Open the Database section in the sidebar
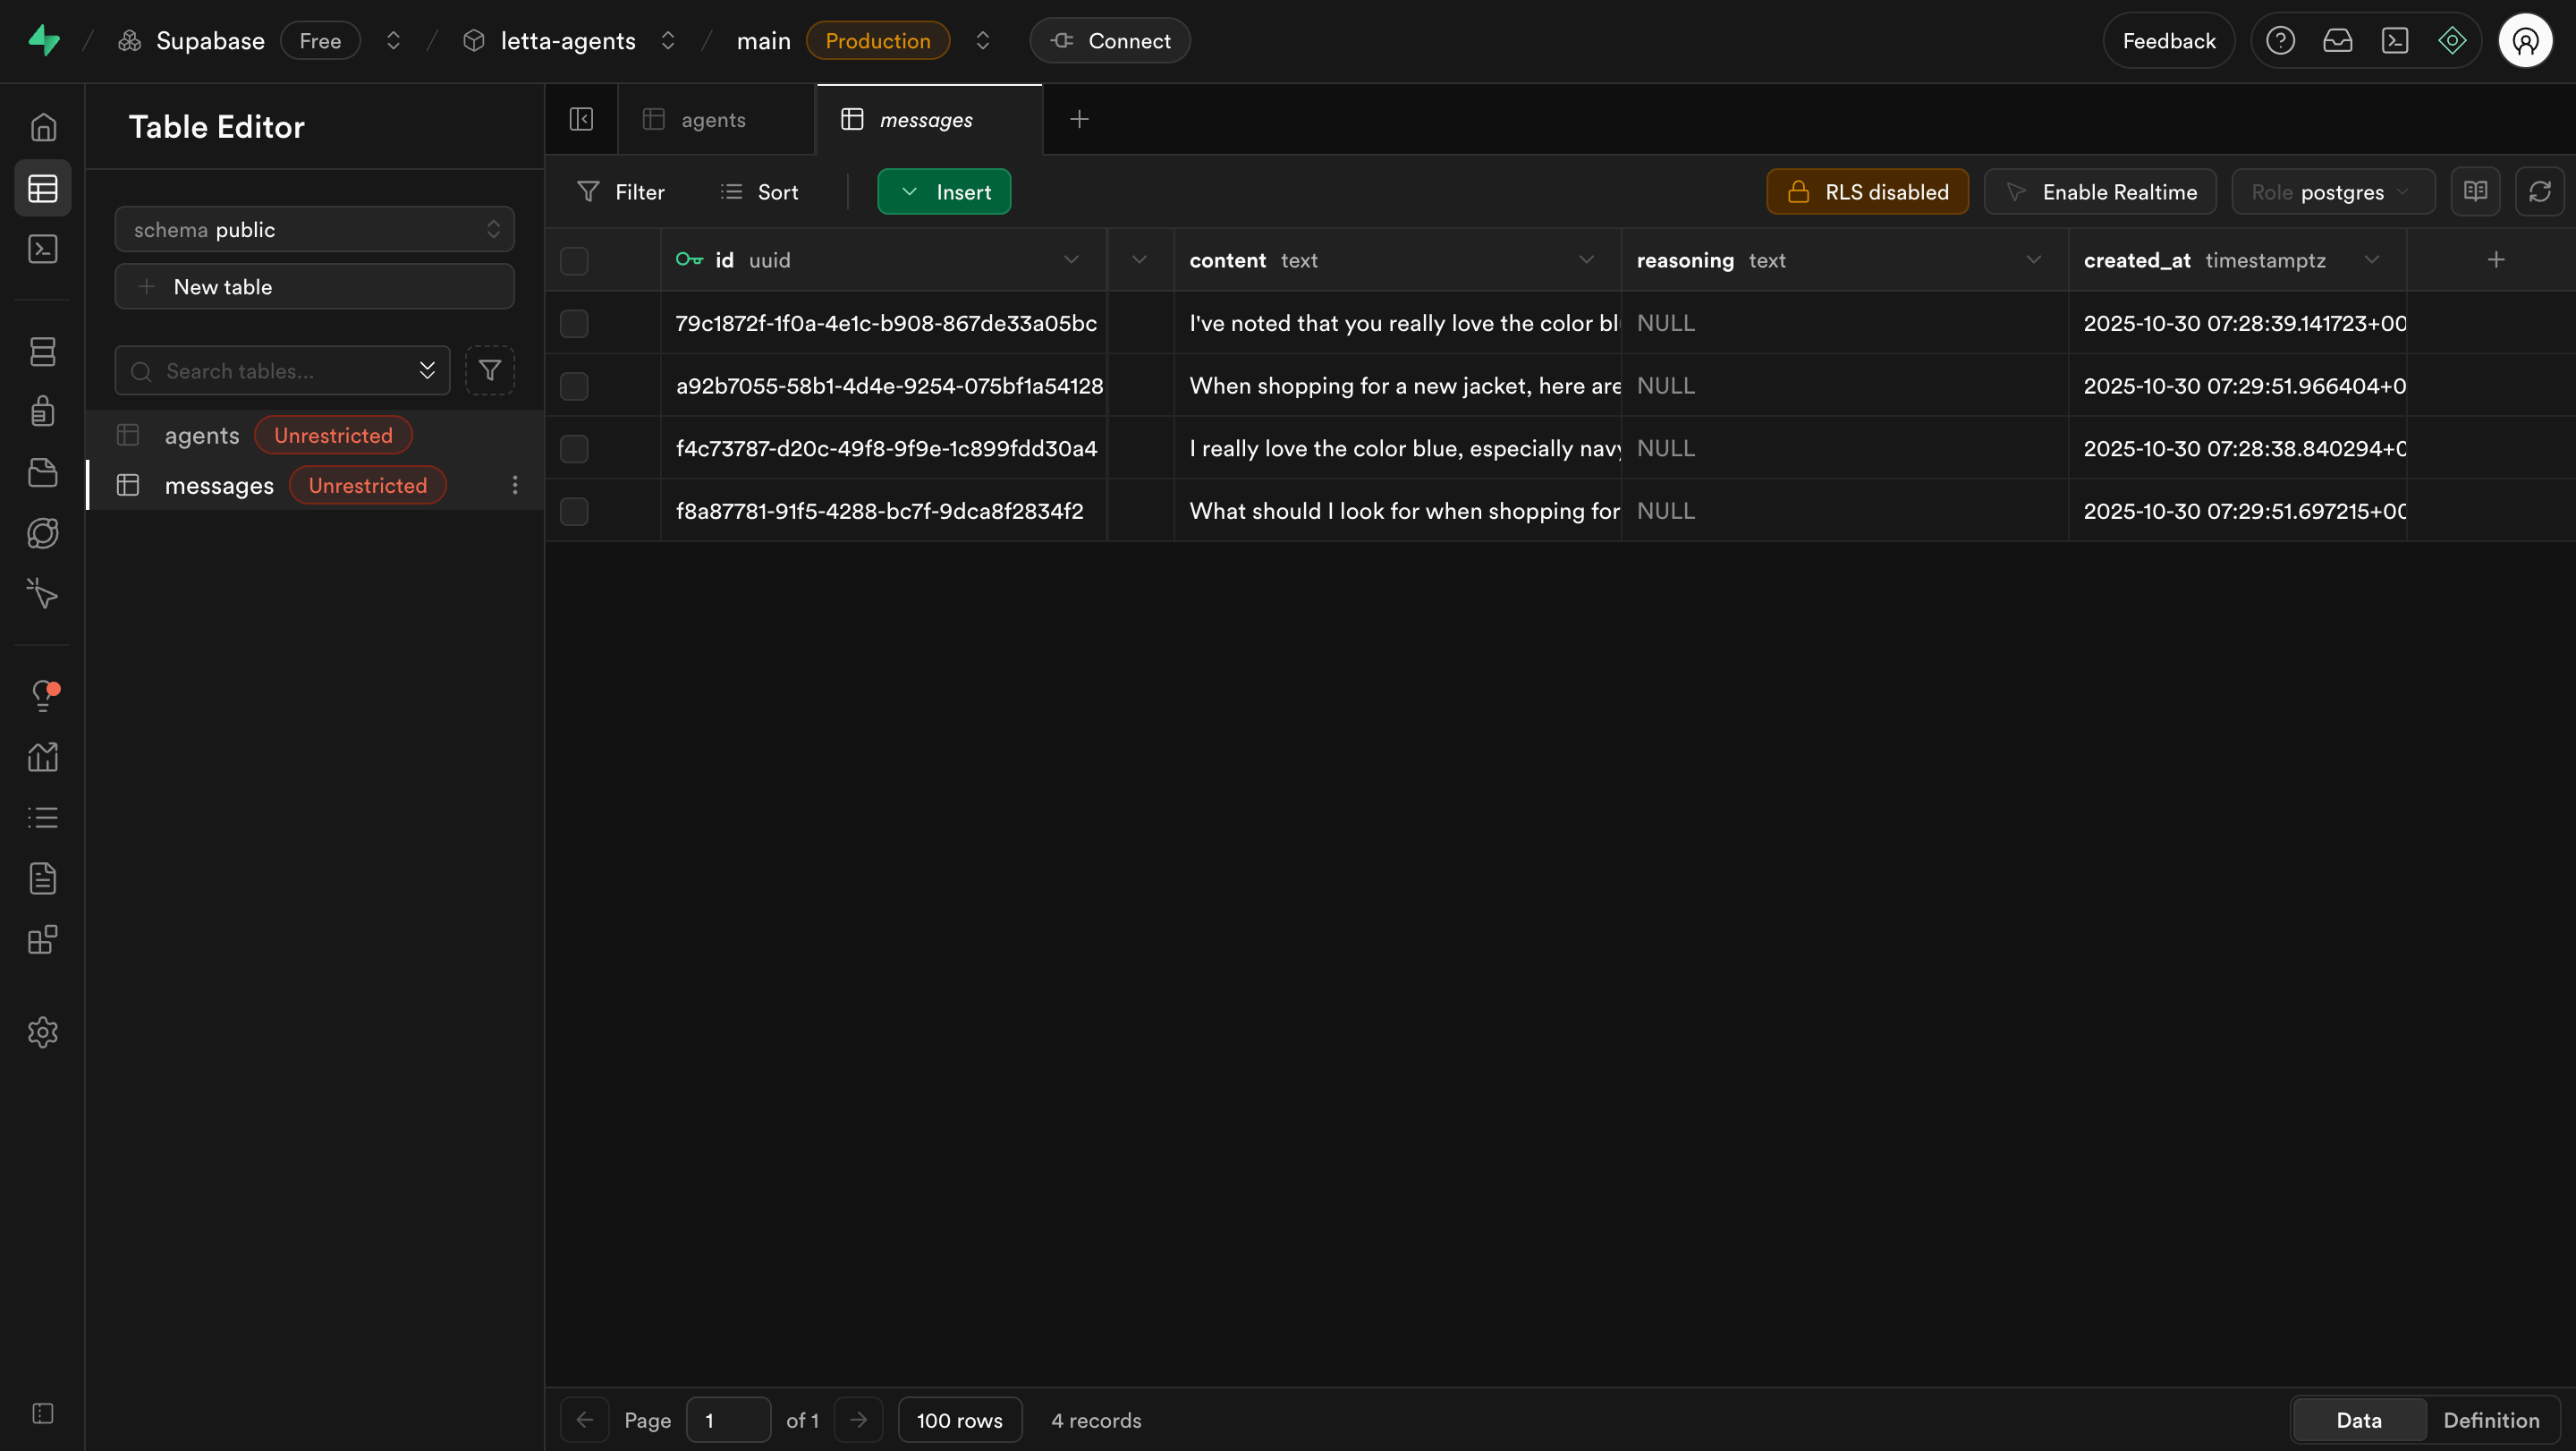This screenshot has width=2576, height=1451. pyautogui.click(x=43, y=351)
